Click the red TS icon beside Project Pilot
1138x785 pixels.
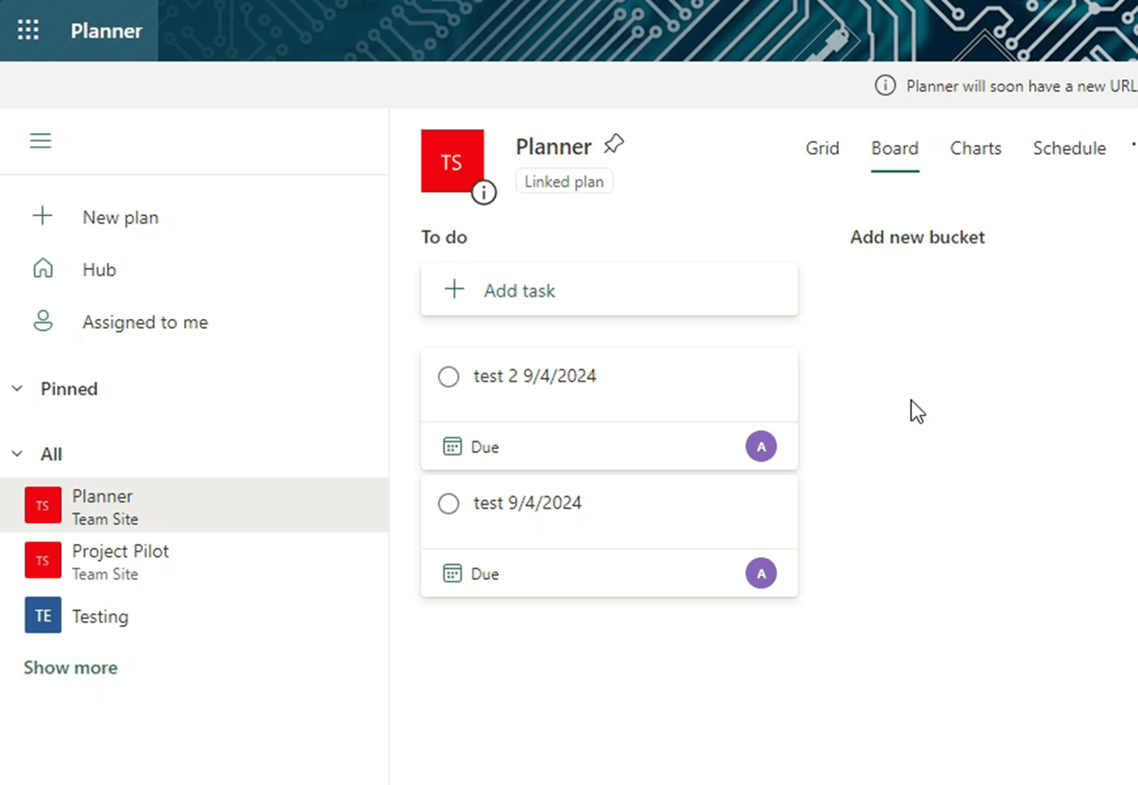[x=43, y=561]
